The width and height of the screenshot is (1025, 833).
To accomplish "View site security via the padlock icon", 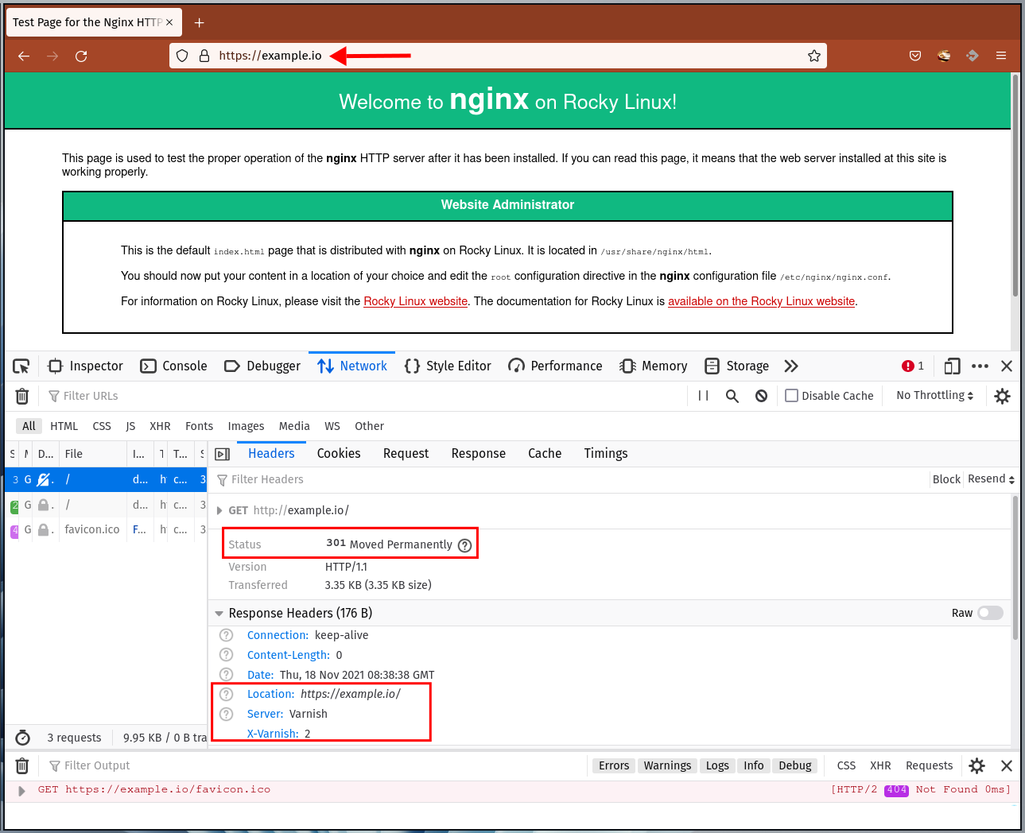I will (204, 56).
